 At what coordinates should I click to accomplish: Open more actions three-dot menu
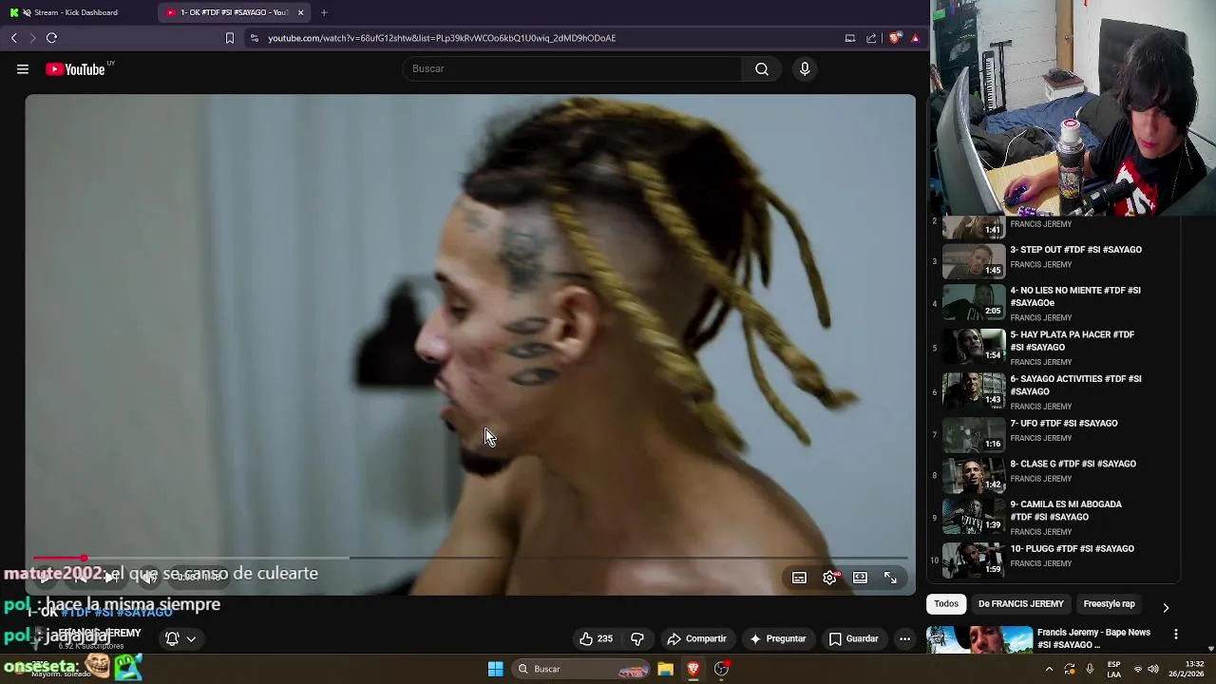[x=904, y=638]
